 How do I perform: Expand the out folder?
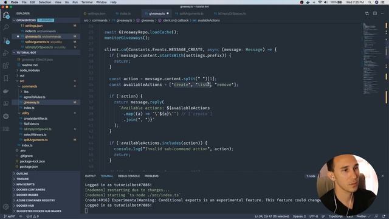(x=22, y=75)
